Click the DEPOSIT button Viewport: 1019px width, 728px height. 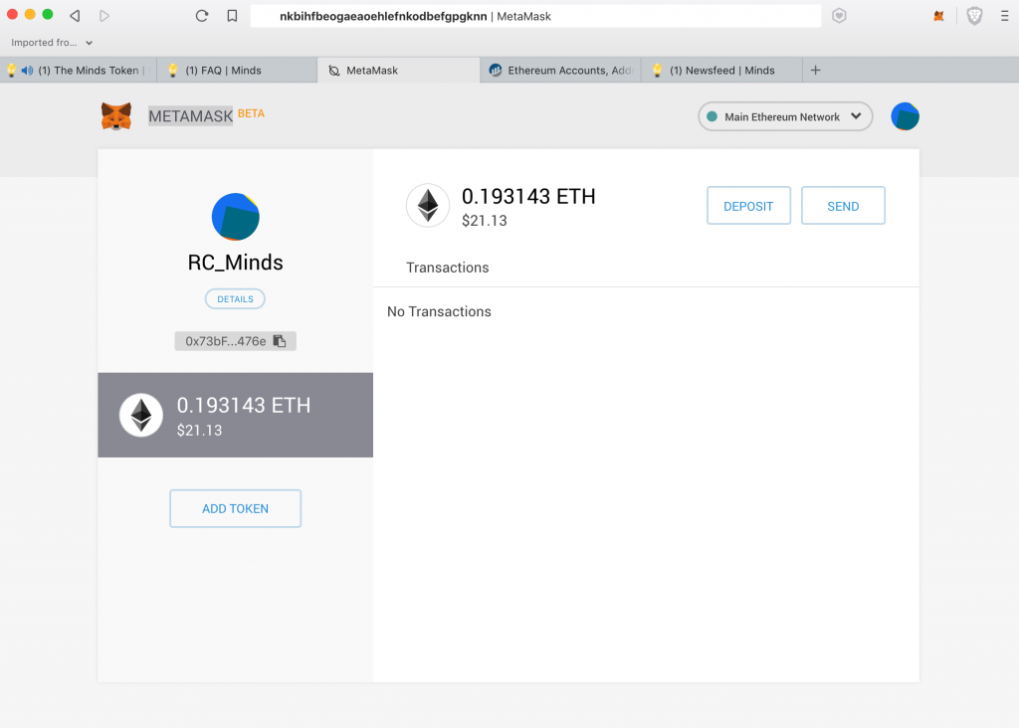pyautogui.click(x=748, y=206)
